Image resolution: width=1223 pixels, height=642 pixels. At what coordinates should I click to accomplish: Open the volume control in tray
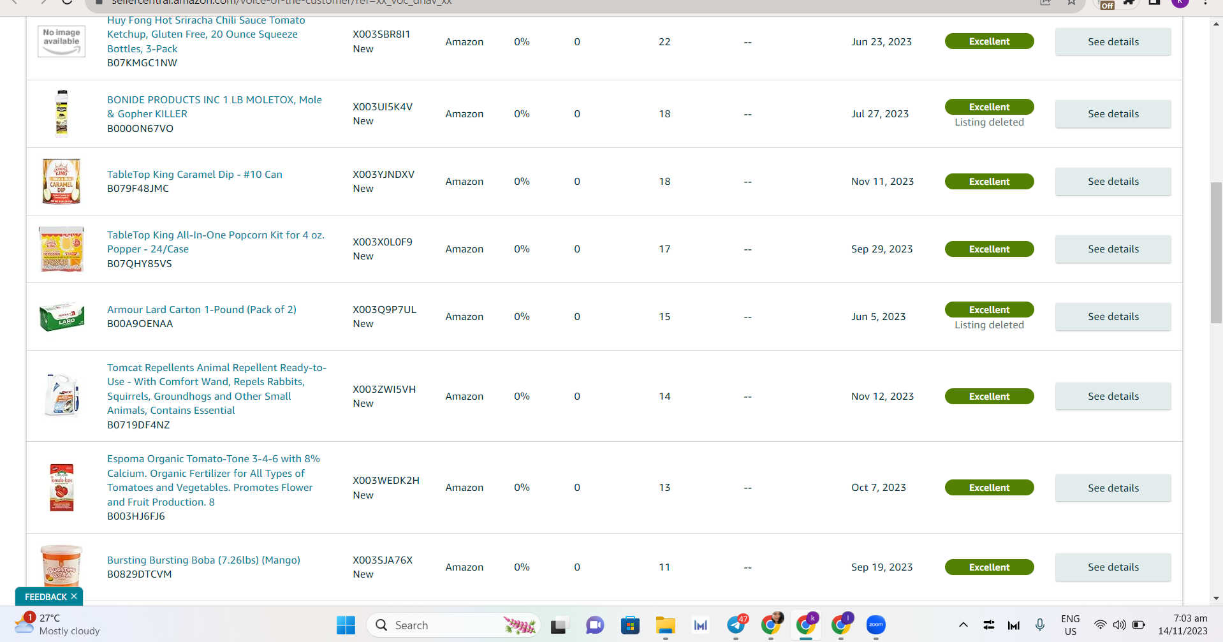click(1119, 625)
